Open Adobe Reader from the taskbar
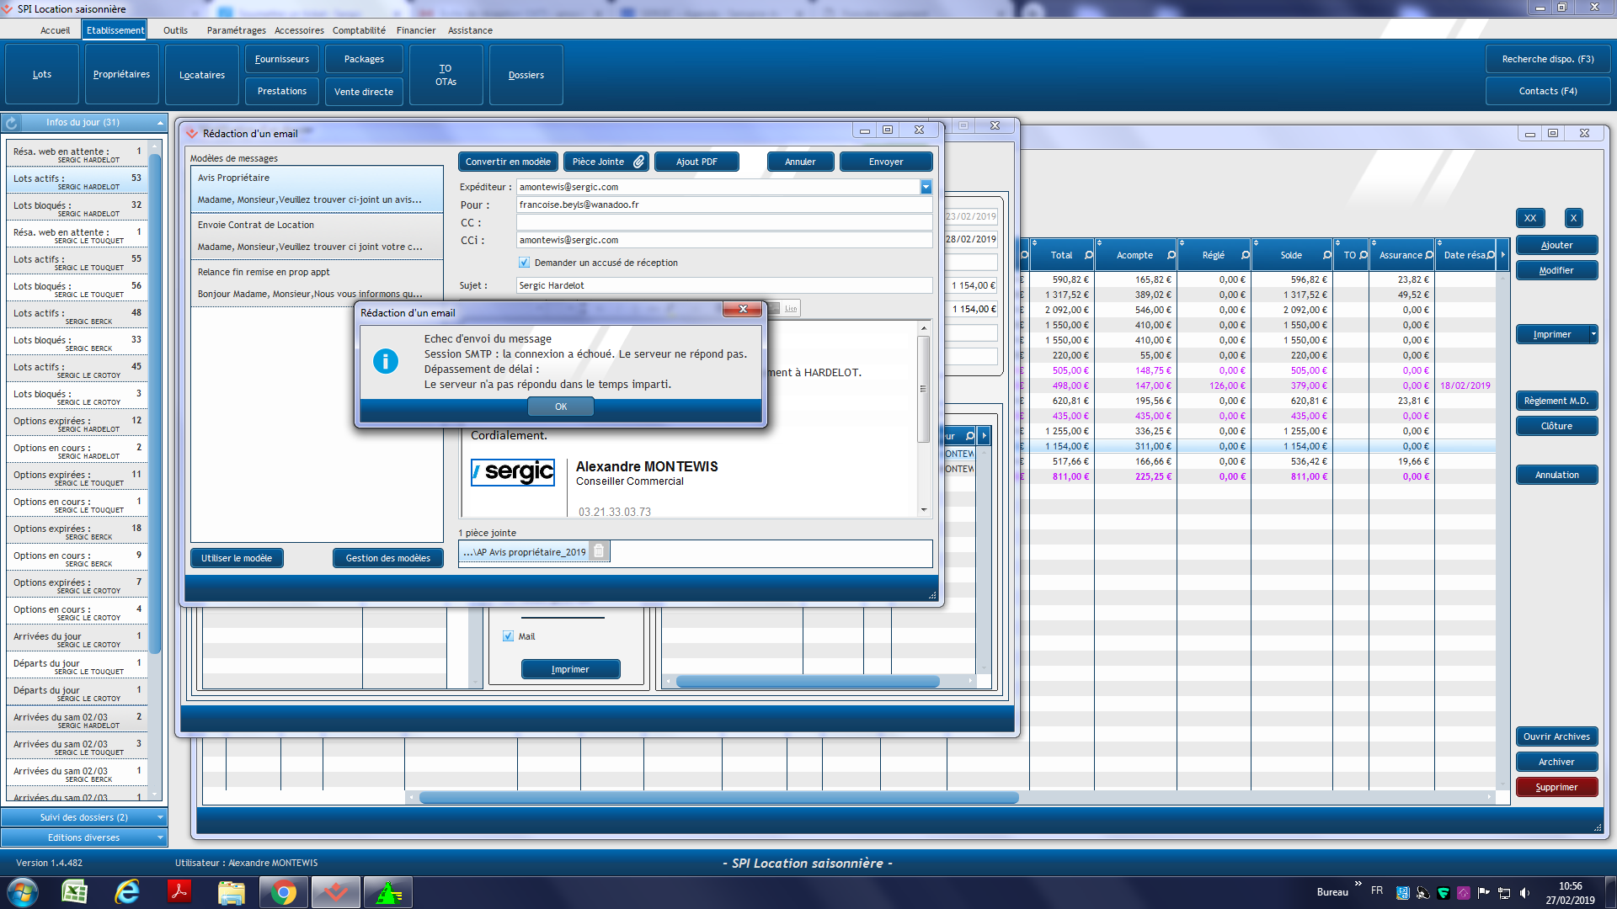The width and height of the screenshot is (1617, 909). click(x=179, y=892)
